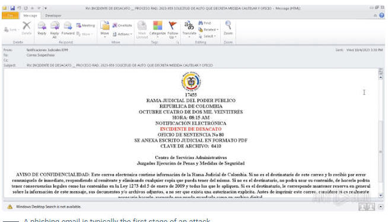Expand the Actions dropdown menu
The image size is (388, 222).
tap(122, 34)
